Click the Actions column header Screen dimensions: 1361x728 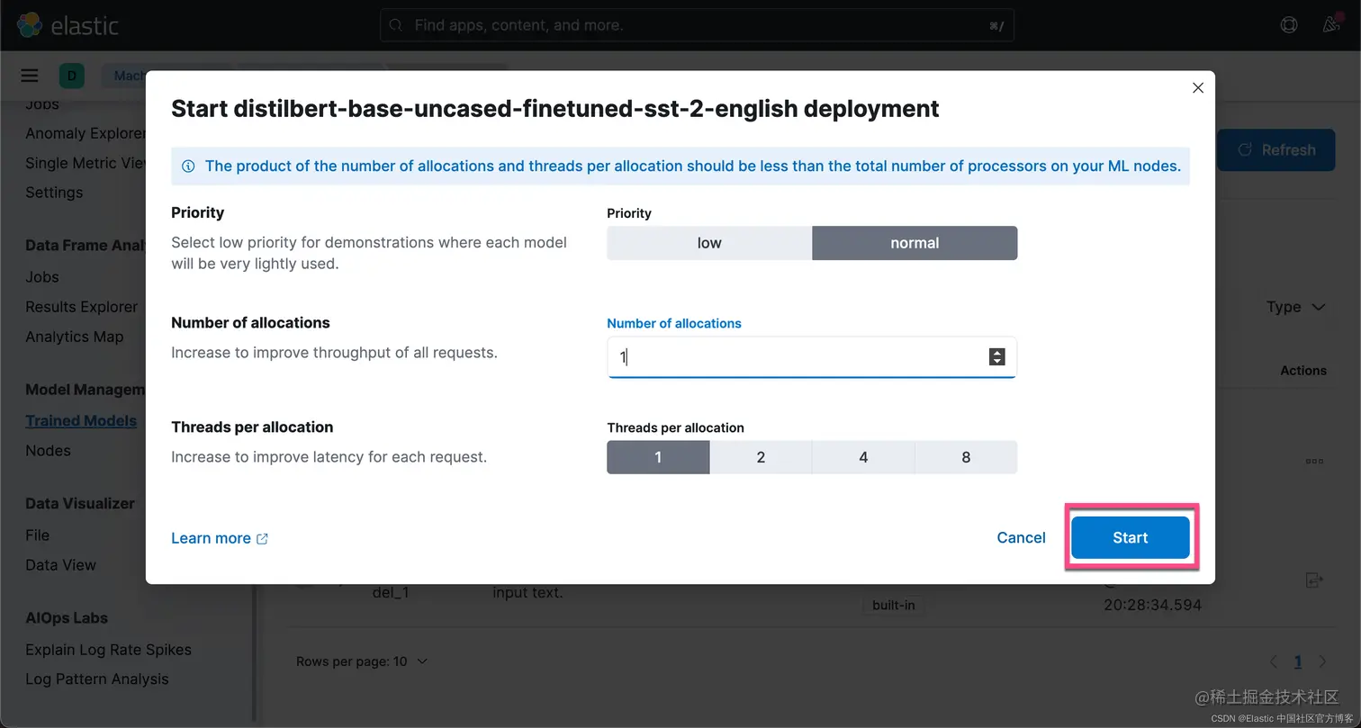pyautogui.click(x=1303, y=371)
